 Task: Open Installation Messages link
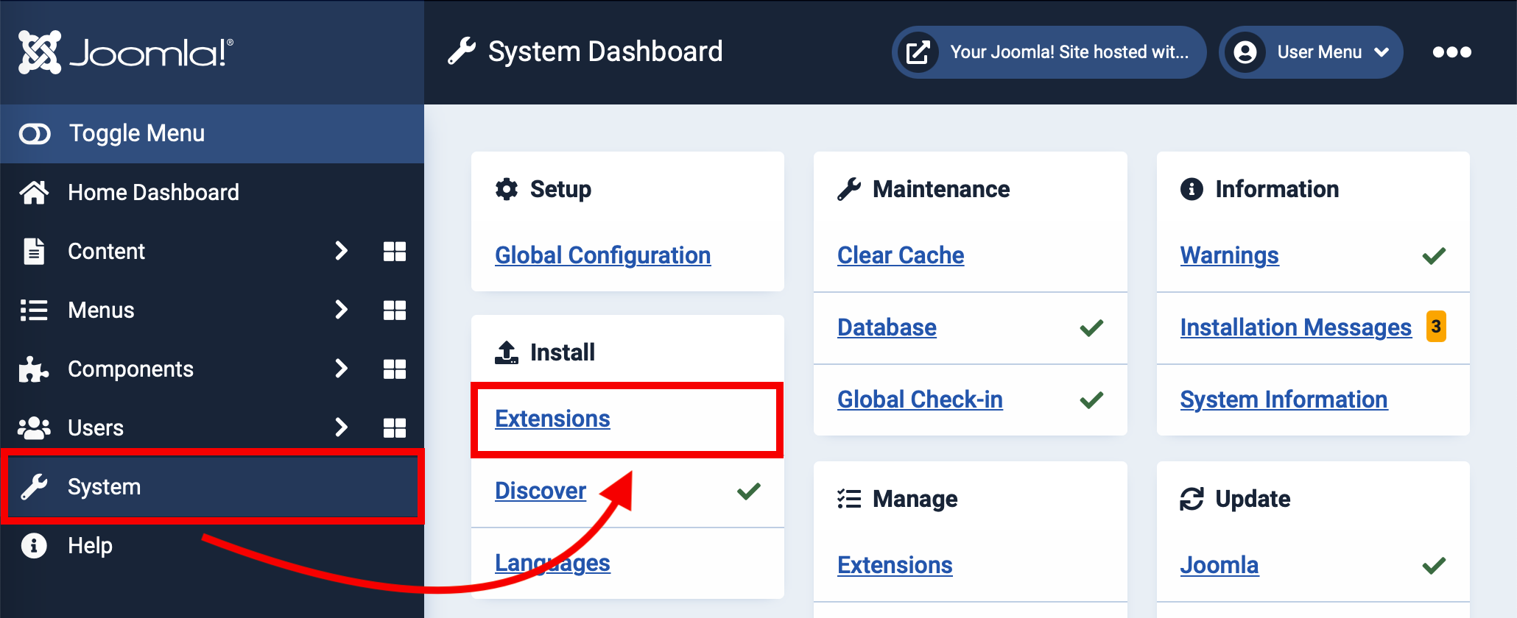click(1295, 327)
